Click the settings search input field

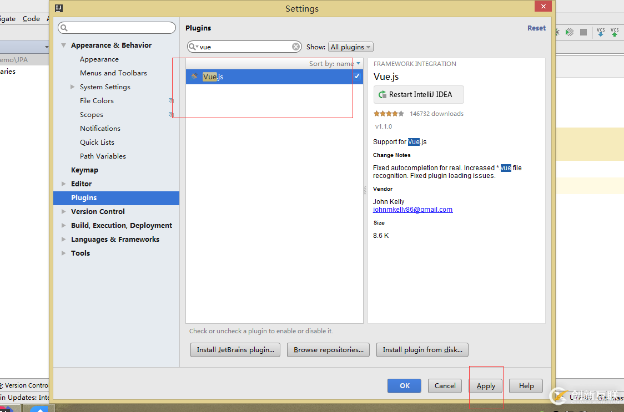pyautogui.click(x=117, y=28)
